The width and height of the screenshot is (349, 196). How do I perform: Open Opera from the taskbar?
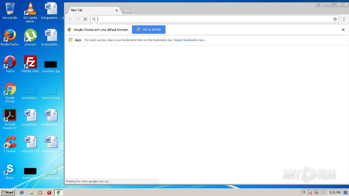[49, 192]
